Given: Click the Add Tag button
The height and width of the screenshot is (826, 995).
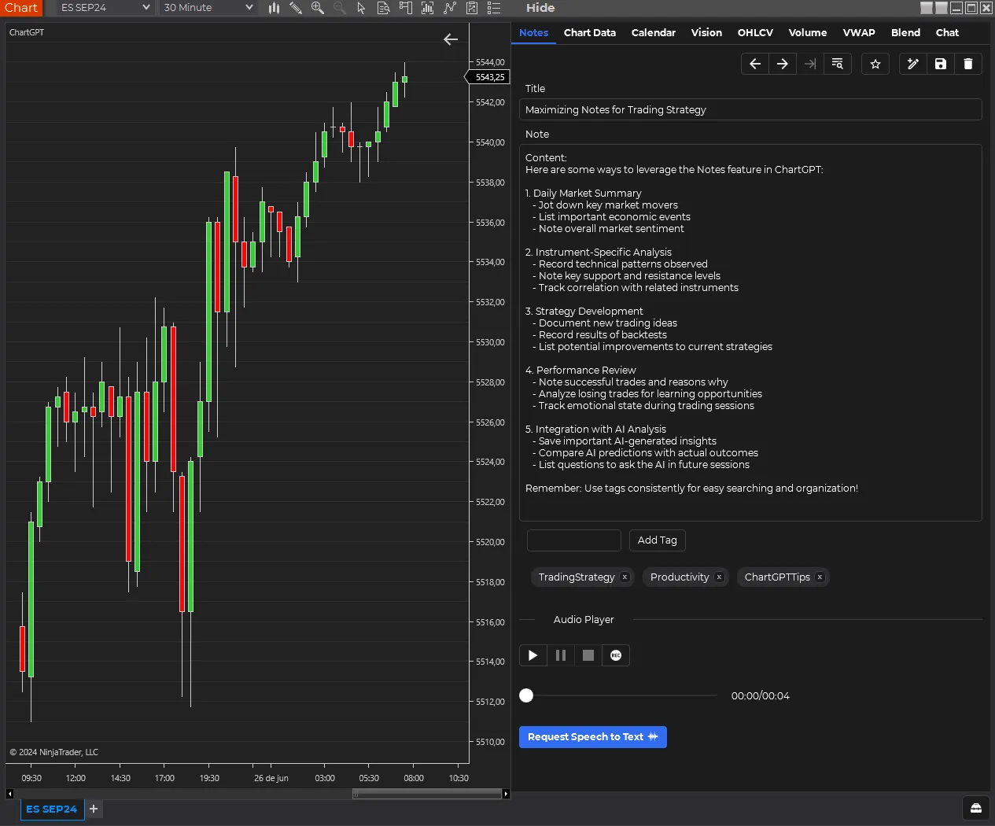Looking at the screenshot, I should 657,540.
